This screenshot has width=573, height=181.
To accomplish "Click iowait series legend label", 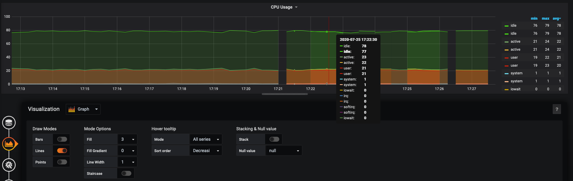I will click(x=515, y=89).
